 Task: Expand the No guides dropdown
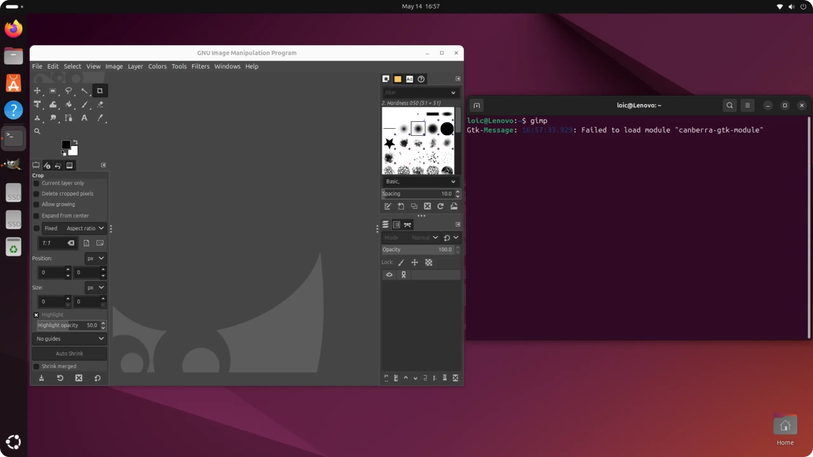pos(69,339)
